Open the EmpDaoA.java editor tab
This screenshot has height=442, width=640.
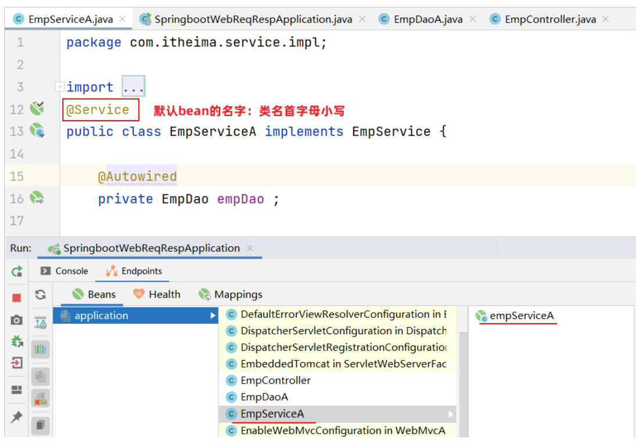[x=428, y=19]
